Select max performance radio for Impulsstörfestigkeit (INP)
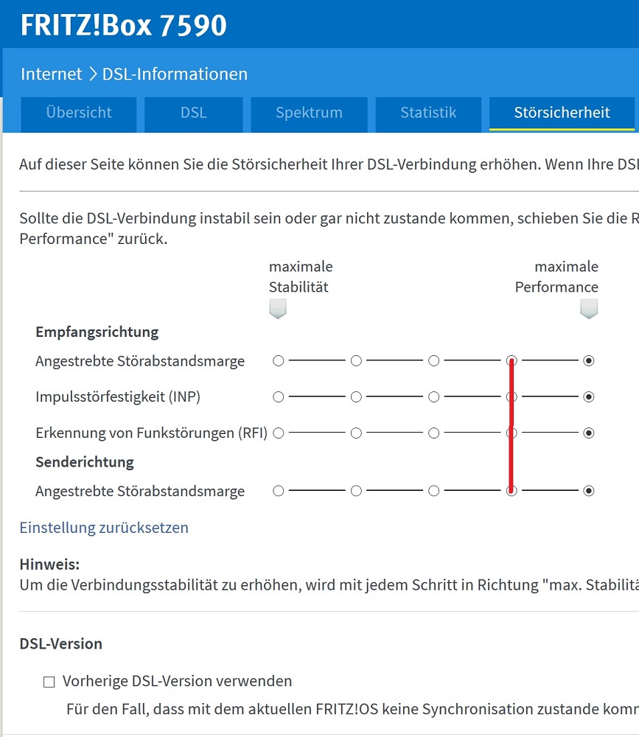639x737 pixels. 589,397
